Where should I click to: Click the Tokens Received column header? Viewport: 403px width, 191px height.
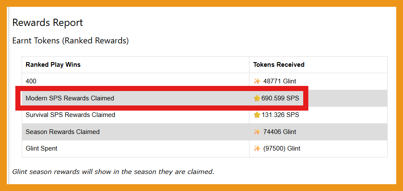[278, 65]
